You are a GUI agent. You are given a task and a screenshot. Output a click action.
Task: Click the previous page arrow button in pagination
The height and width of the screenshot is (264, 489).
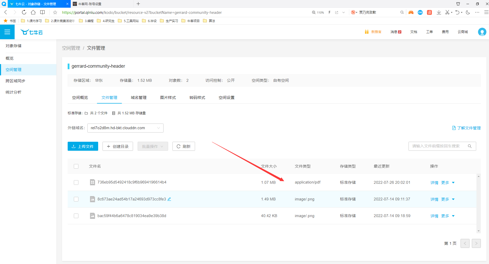(465, 243)
